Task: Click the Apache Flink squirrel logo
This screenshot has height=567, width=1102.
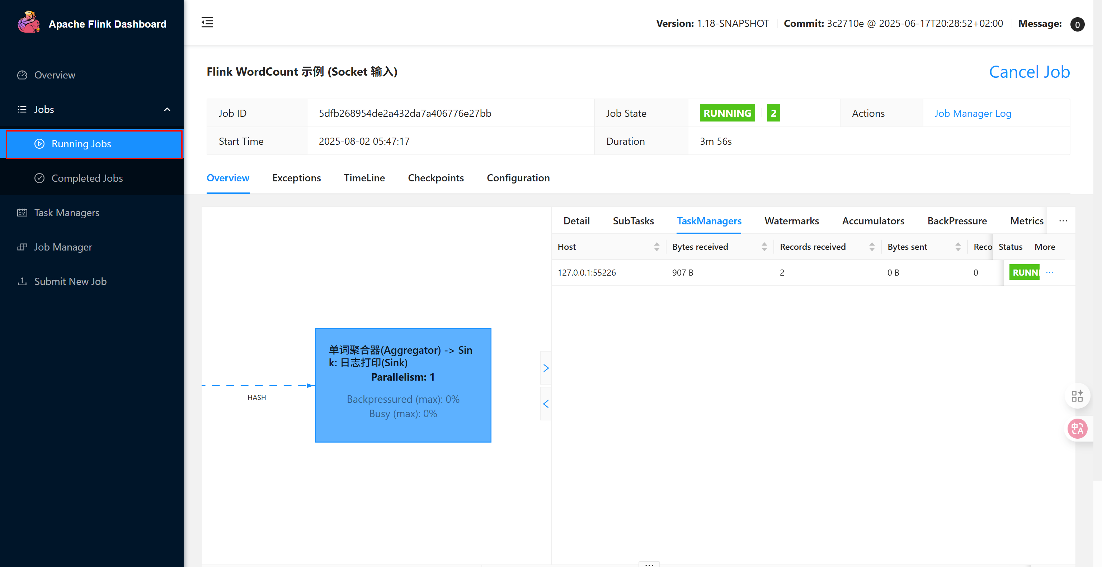Action: [x=28, y=22]
